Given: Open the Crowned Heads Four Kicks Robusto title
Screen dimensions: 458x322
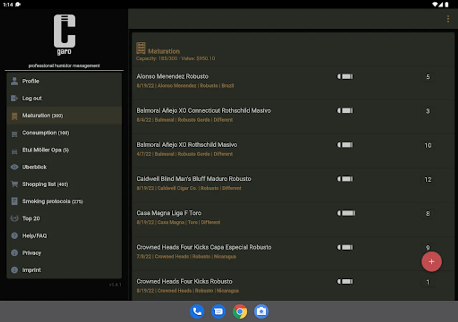Looking at the screenshot, I should pyautogui.click(x=184, y=281).
